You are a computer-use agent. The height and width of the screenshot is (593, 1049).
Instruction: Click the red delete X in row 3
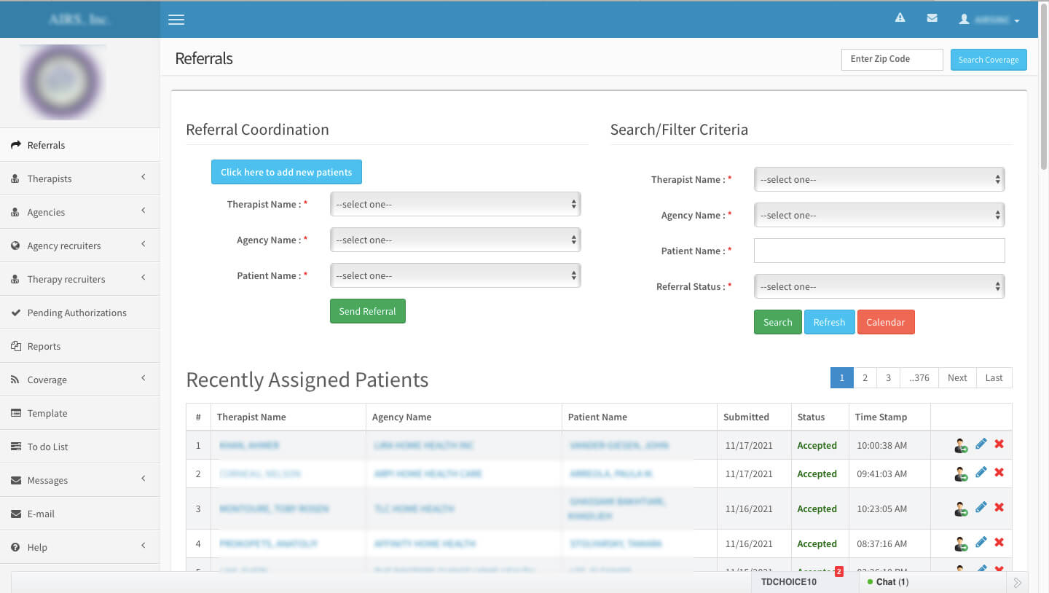(x=999, y=508)
